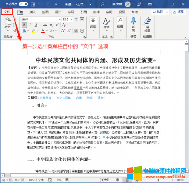The width and height of the screenshot is (189, 183).
Task: Click the red font color swatch
Action: coord(43,31)
